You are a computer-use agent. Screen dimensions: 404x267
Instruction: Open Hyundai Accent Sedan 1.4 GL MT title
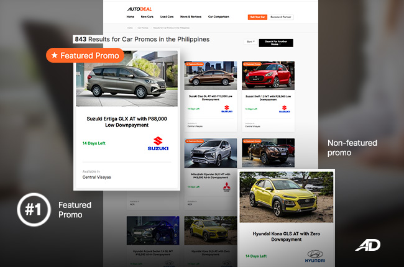153,253
